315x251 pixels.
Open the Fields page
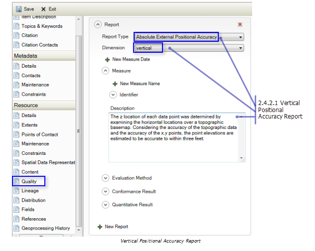(x=28, y=210)
